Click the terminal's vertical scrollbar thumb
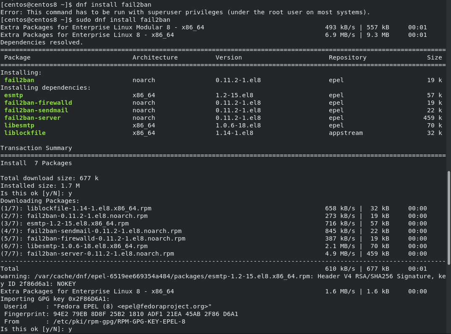 [x=448, y=217]
